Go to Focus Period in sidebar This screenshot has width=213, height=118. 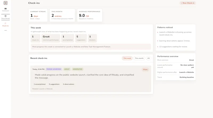tap(5, 17)
